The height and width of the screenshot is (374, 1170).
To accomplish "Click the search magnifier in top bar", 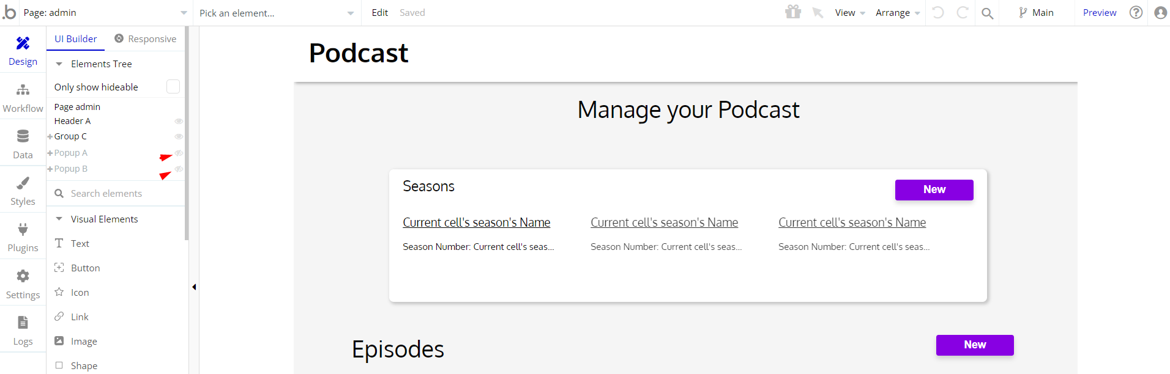I will tap(987, 13).
